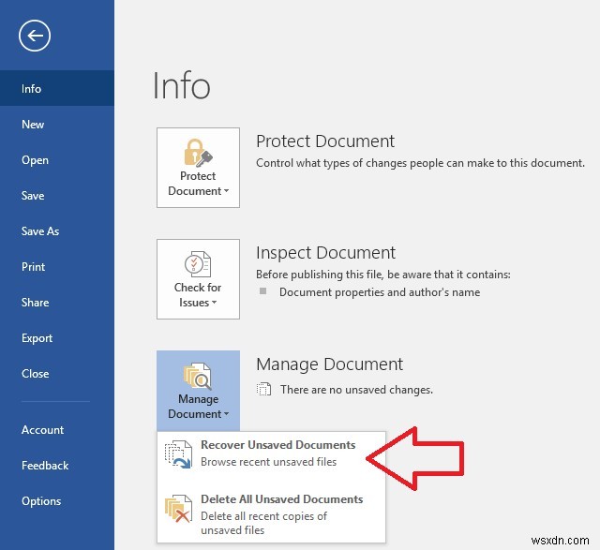Click 'Before publishing this file' text
This screenshot has width=600, height=550.
coord(383,275)
